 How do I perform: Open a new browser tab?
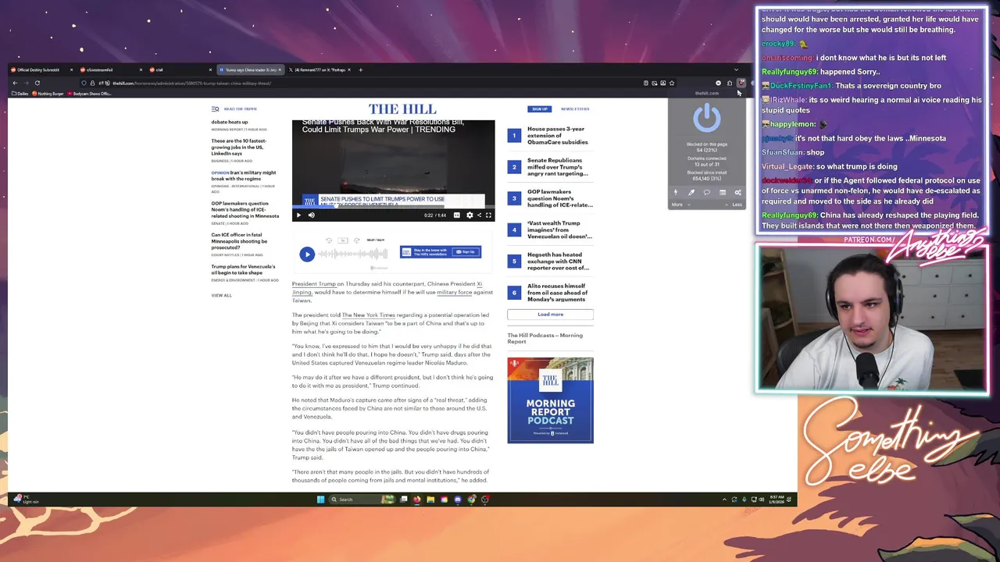[360, 69]
